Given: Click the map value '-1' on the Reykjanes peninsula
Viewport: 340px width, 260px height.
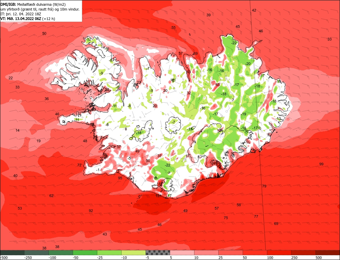Looking at the screenshot, I should 98,170.
